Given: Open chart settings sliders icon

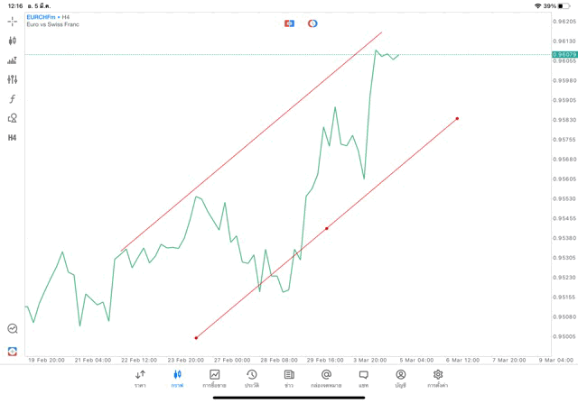Looking at the screenshot, I should 13,79.
